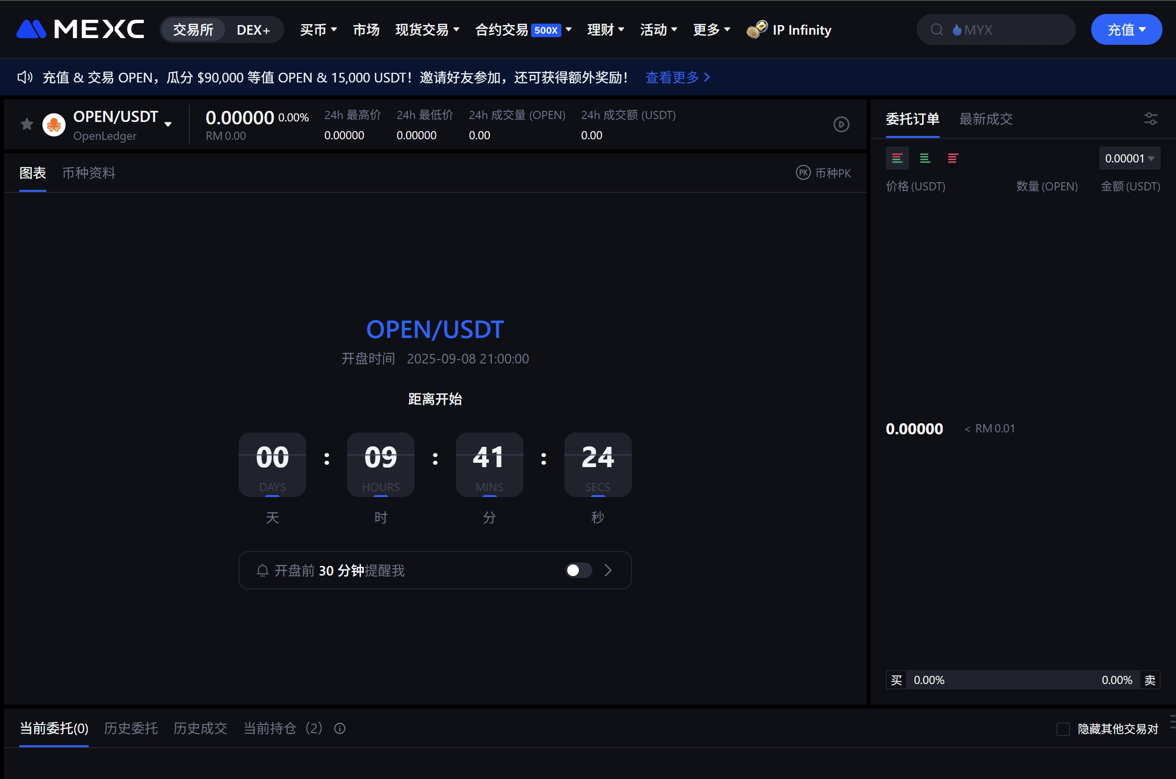Show buy-orders-only order book view
Screen dimensions: 1176x779
pos(924,159)
